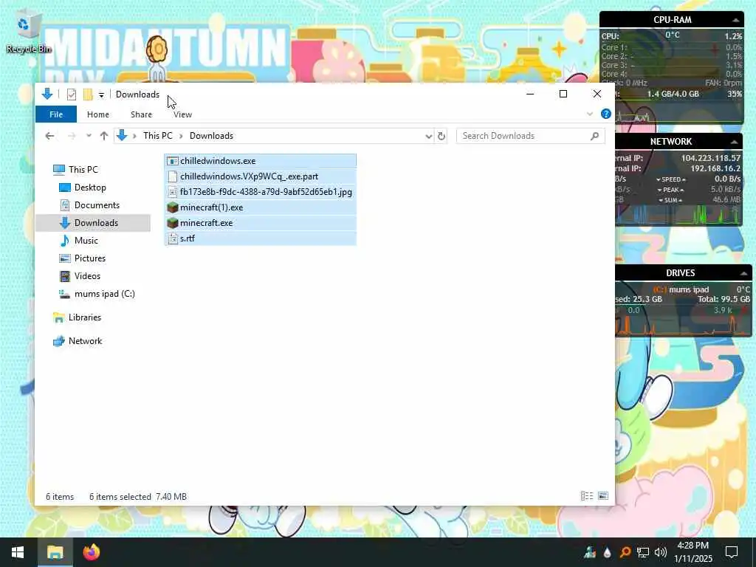Image resolution: width=756 pixels, height=567 pixels.
Task: Switch to Details view layout
Action: click(587, 496)
